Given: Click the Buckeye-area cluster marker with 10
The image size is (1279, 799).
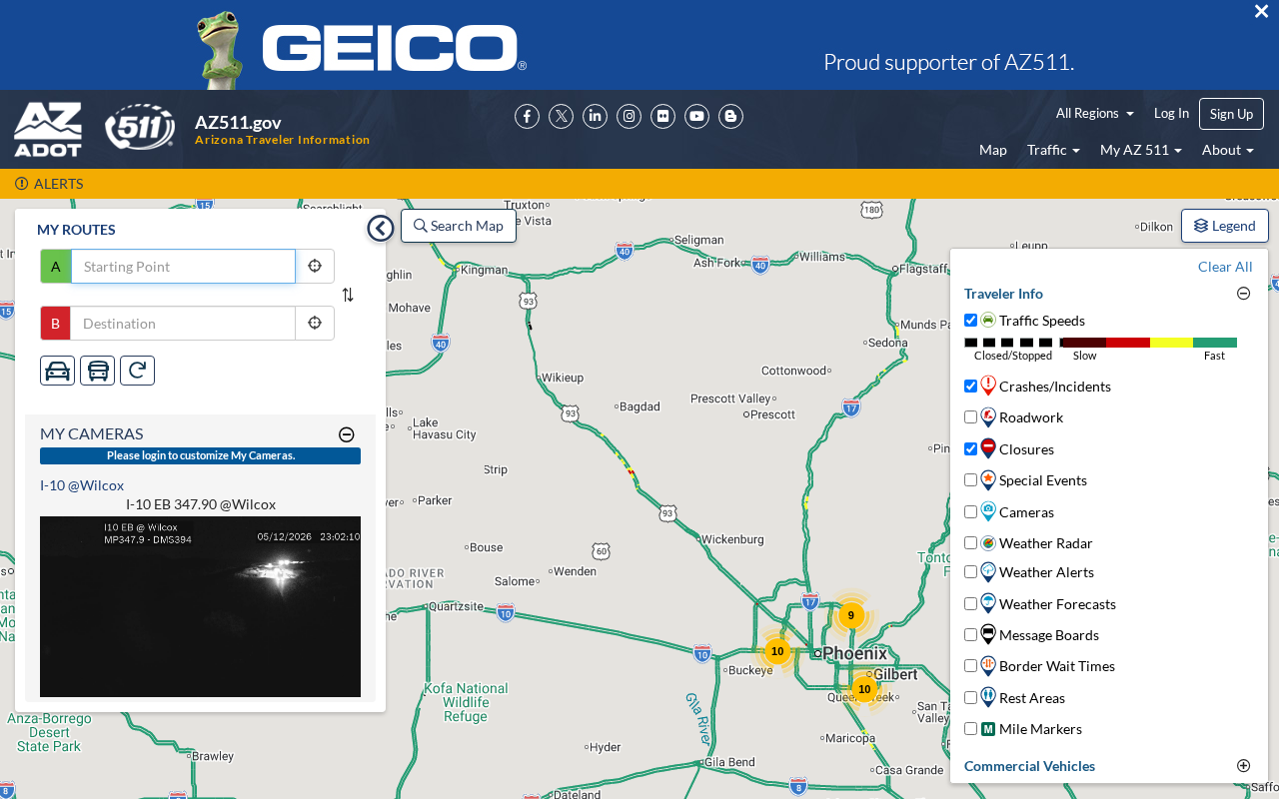Looking at the screenshot, I should [x=777, y=651].
